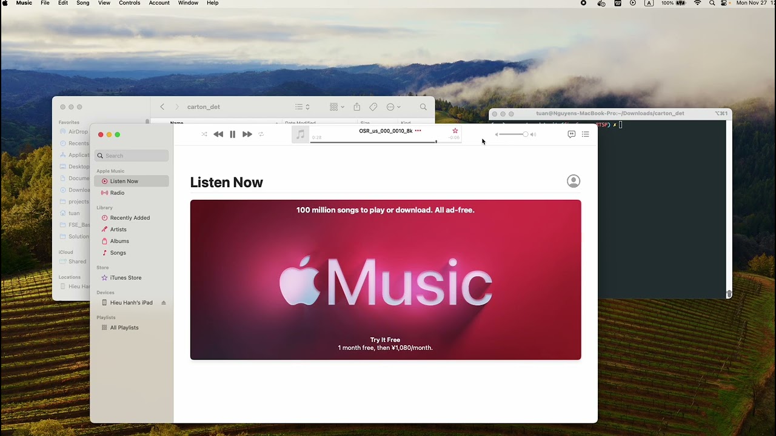Click the Finder tag icon
The image size is (776, 436).
[x=373, y=107]
